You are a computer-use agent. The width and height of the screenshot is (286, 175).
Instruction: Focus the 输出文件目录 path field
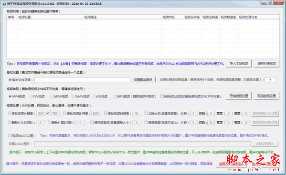[x=82, y=79]
